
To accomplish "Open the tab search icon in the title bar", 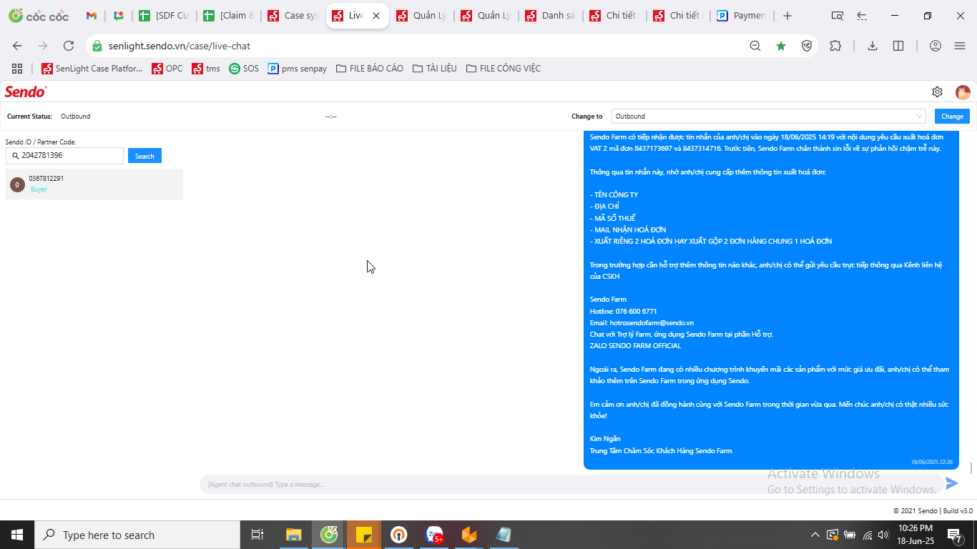I will point(837,16).
